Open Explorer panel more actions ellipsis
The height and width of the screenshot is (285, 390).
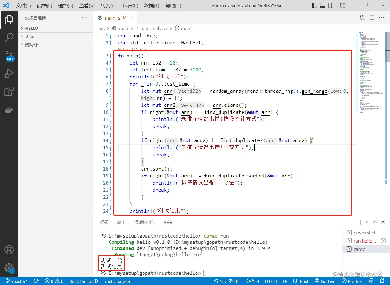(84, 18)
